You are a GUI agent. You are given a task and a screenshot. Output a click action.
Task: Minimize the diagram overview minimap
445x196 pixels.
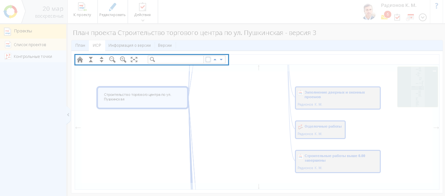[x=434, y=71]
